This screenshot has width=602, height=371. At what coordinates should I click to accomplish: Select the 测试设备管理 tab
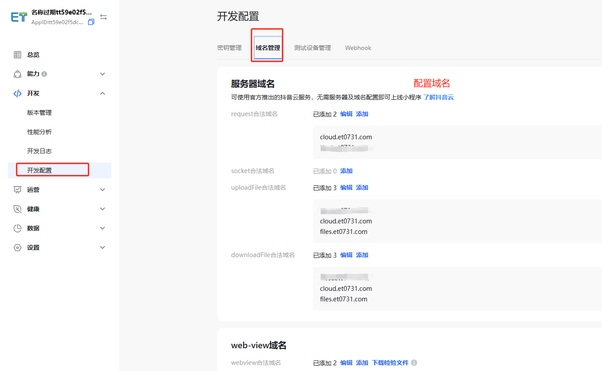(x=312, y=48)
